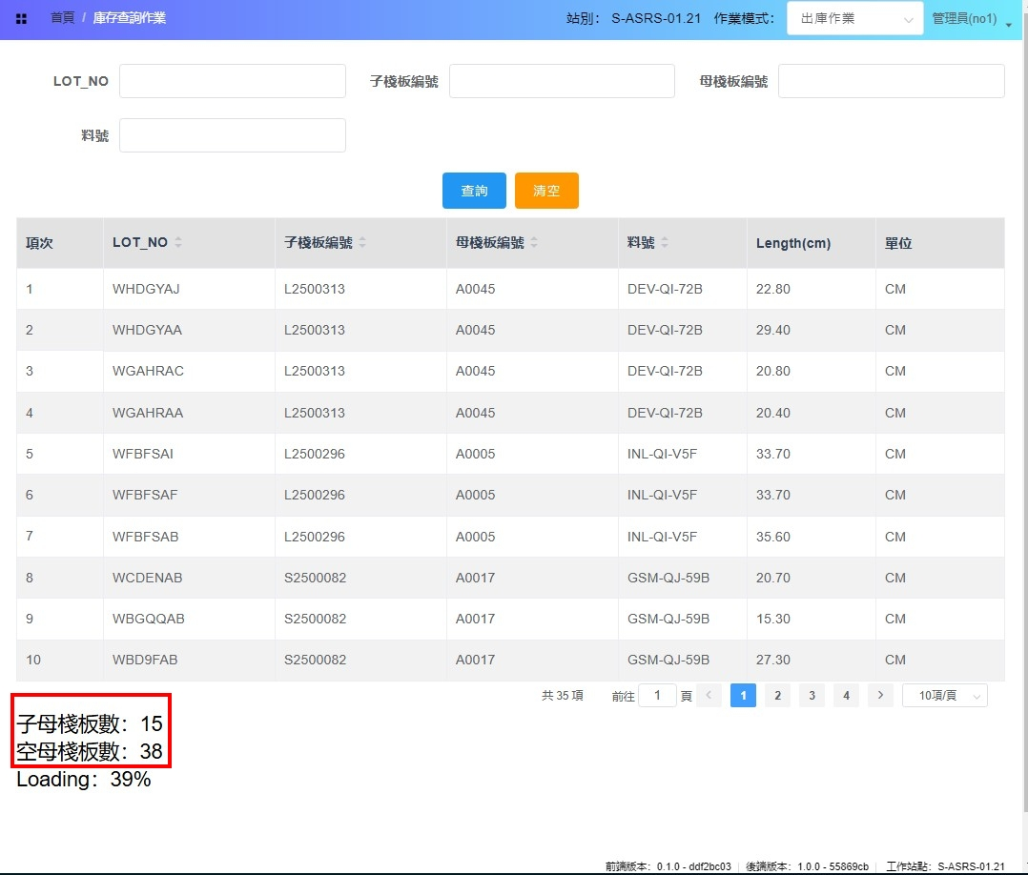
Task: Sort table by LOT_NO column arrows
Action: click(x=178, y=242)
